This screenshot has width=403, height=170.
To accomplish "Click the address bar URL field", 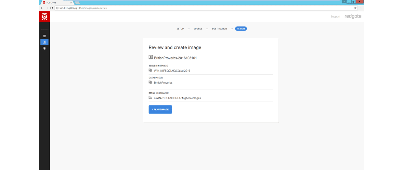I will pyautogui.click(x=195, y=8).
